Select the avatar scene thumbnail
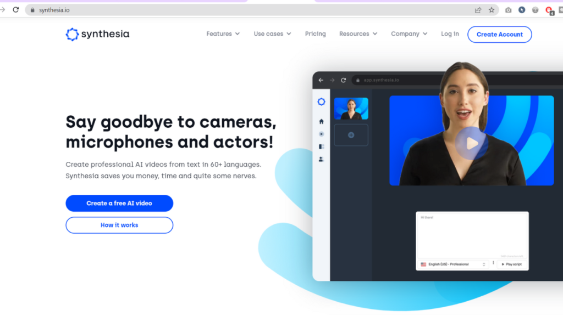The height and width of the screenshot is (316, 563). coord(351,109)
